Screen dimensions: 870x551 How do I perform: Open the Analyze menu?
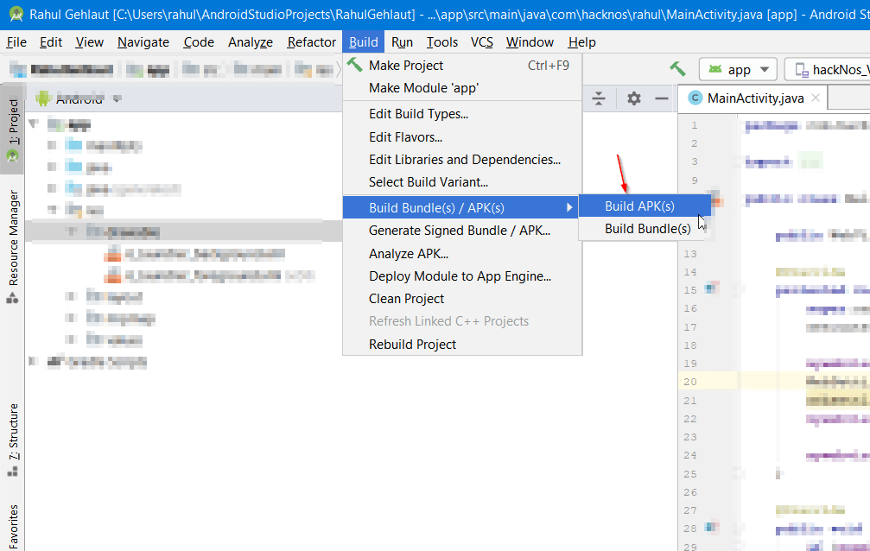click(x=251, y=42)
